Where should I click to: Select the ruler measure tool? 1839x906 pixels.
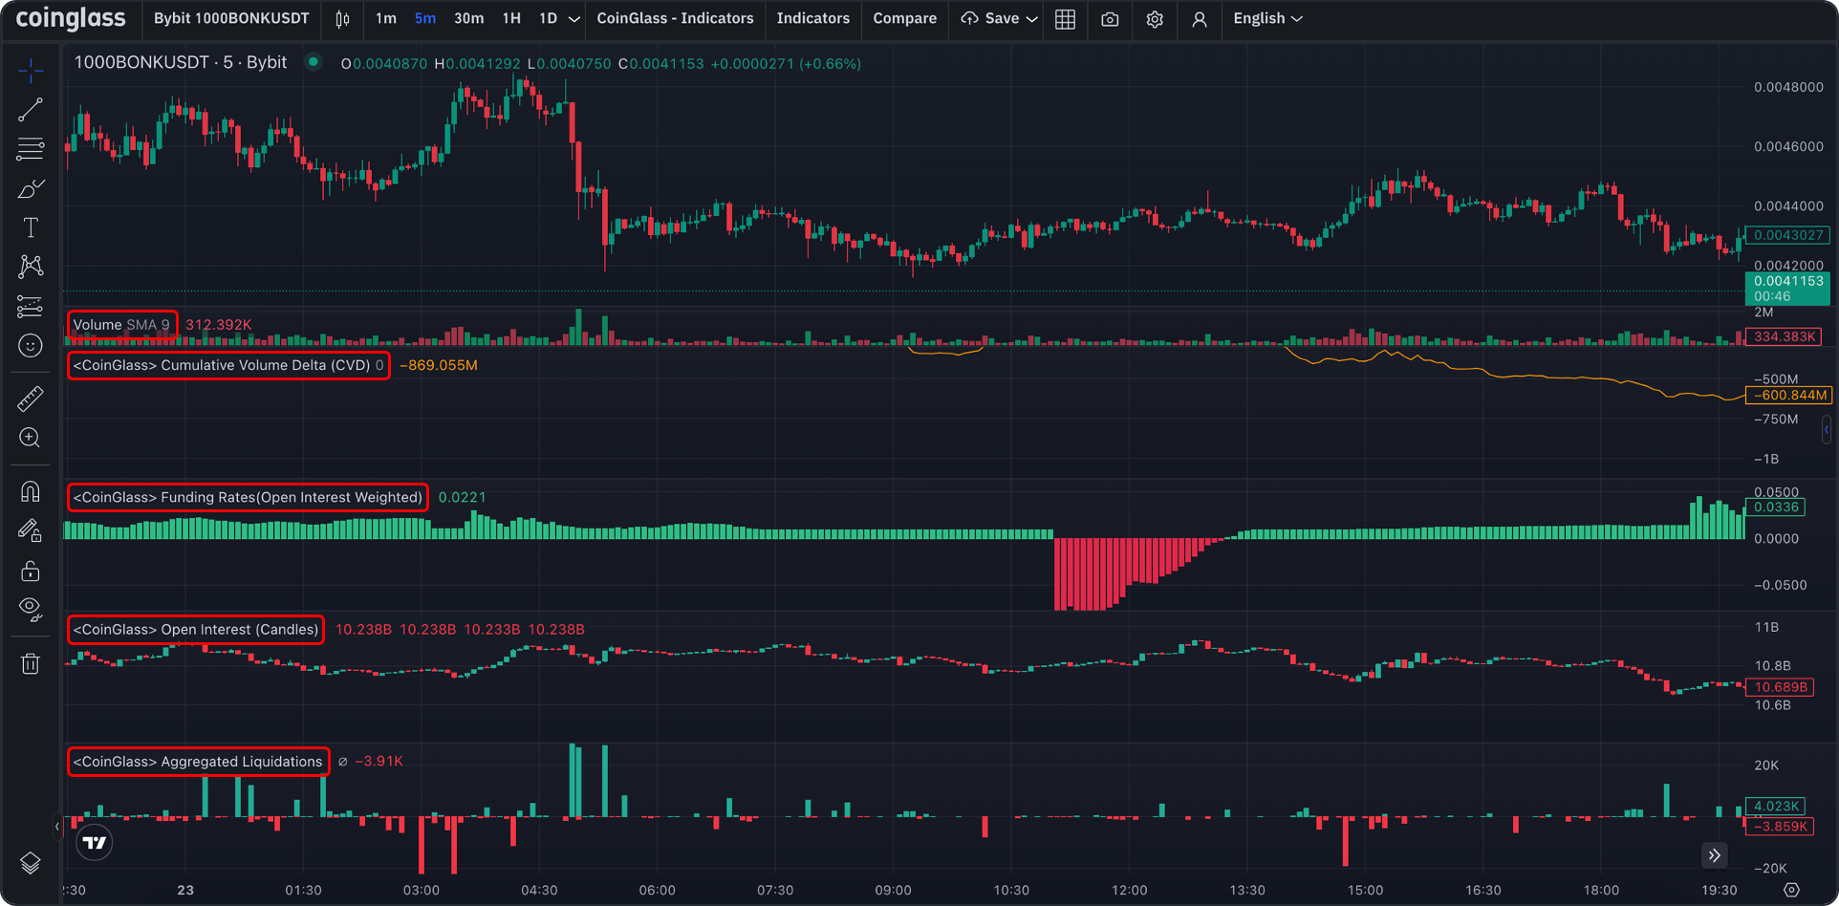pyautogui.click(x=31, y=399)
